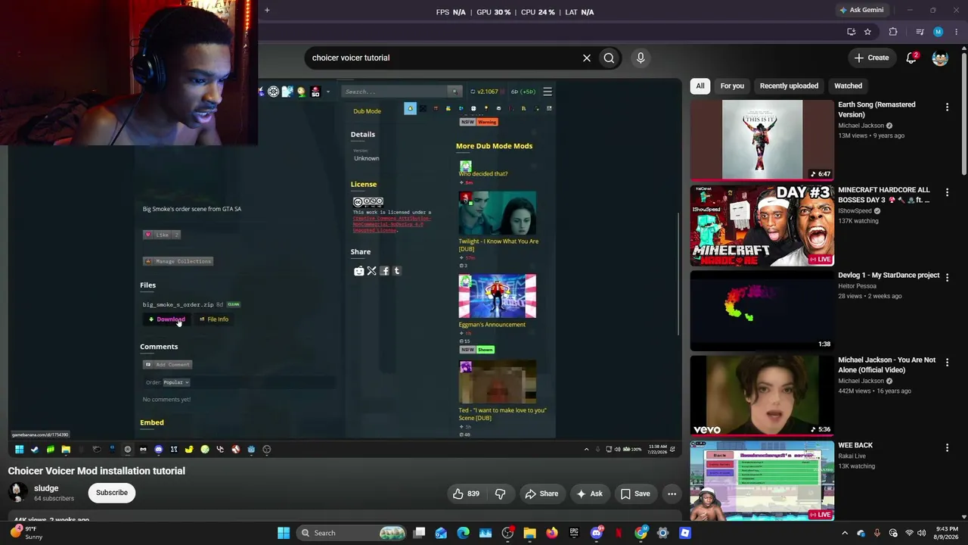
Task: Save the video to a playlist
Action: pos(635,494)
